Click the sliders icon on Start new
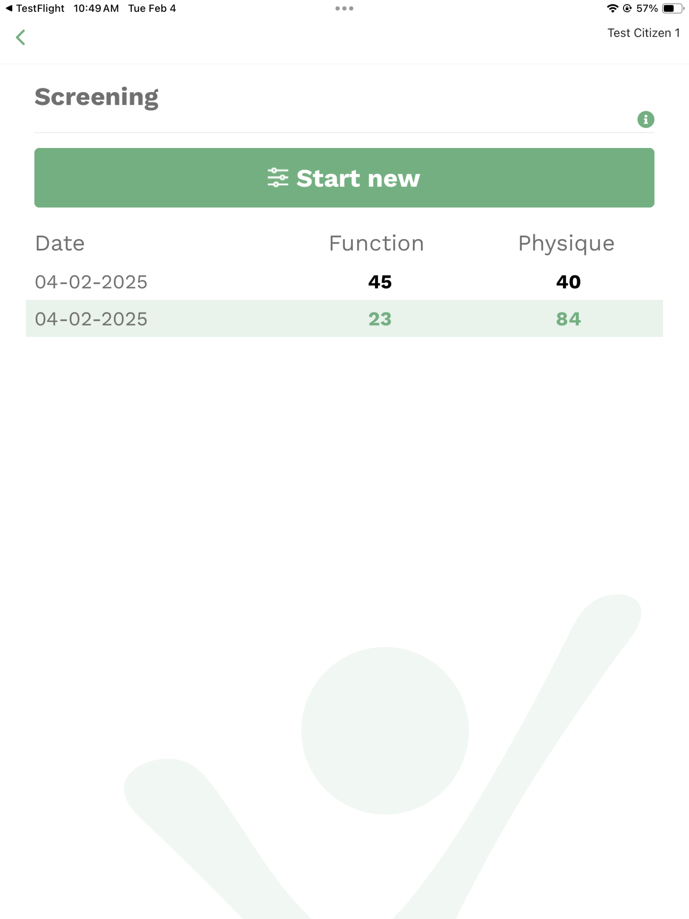689x919 pixels. pyautogui.click(x=278, y=178)
